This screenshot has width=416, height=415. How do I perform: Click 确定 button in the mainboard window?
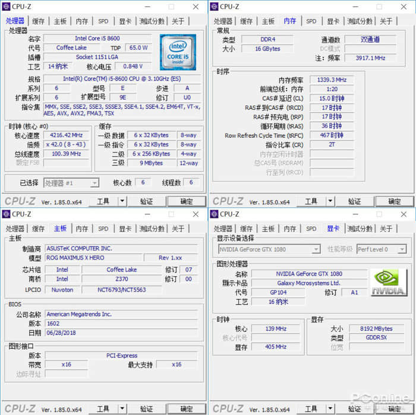click(187, 408)
